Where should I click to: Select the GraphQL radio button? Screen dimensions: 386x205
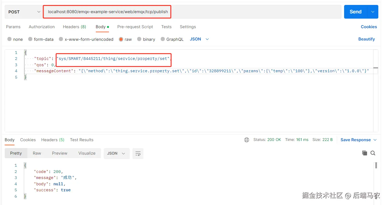(x=163, y=39)
